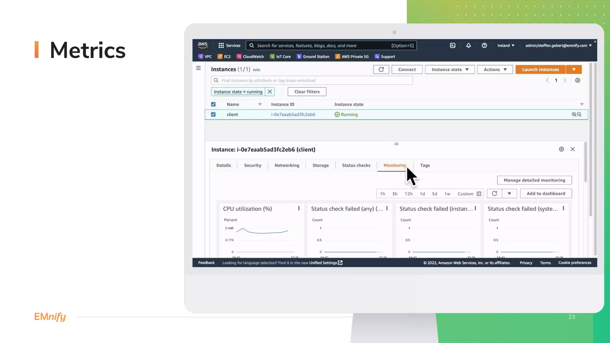Image resolution: width=610 pixels, height=343 pixels.
Task: Click the Clear filters button
Action: coord(307,92)
